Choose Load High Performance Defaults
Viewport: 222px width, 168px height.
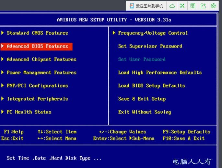(160, 73)
